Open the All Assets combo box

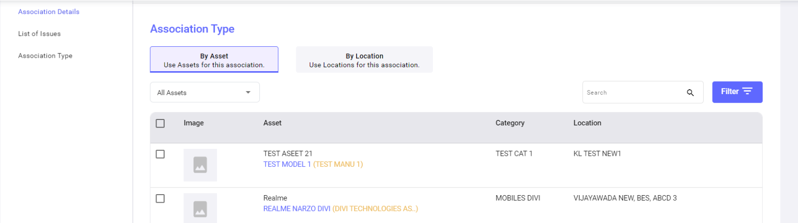[204, 93]
